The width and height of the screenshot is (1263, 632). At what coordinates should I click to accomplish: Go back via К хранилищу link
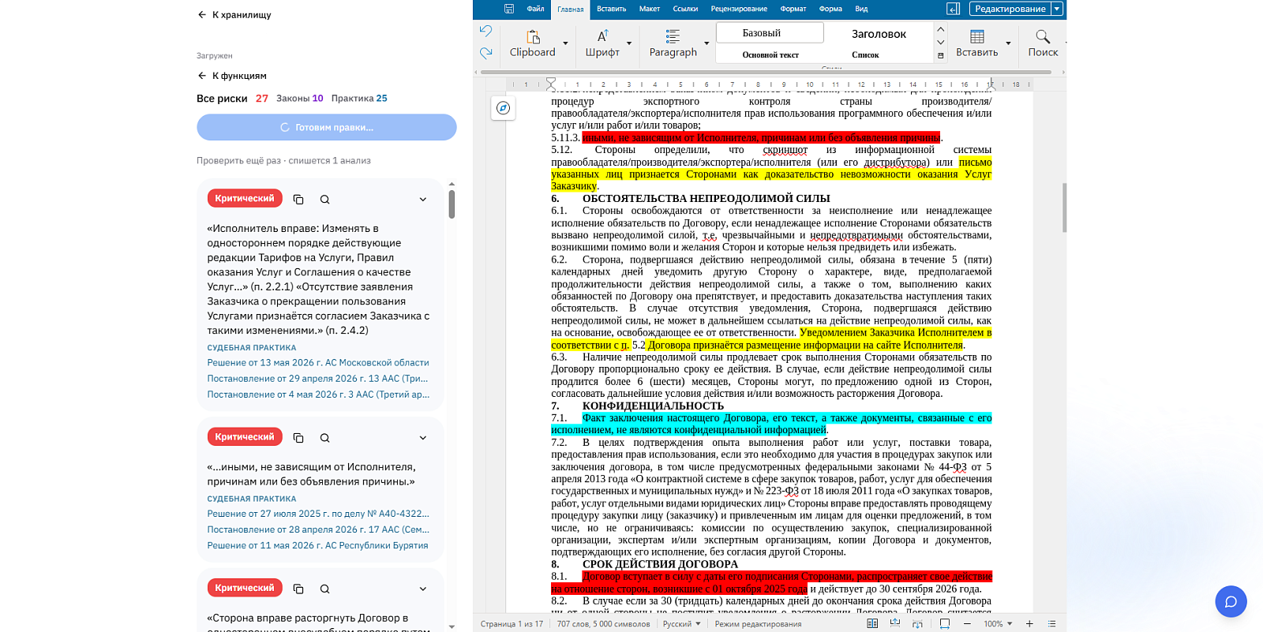coord(234,15)
